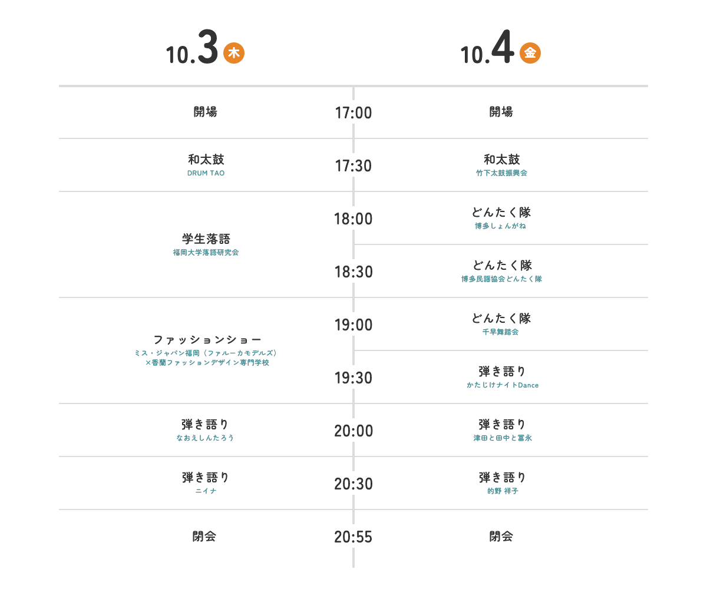Click the 17:00 time marker
Image resolution: width=707 pixels, height=589 pixels.
point(353,112)
